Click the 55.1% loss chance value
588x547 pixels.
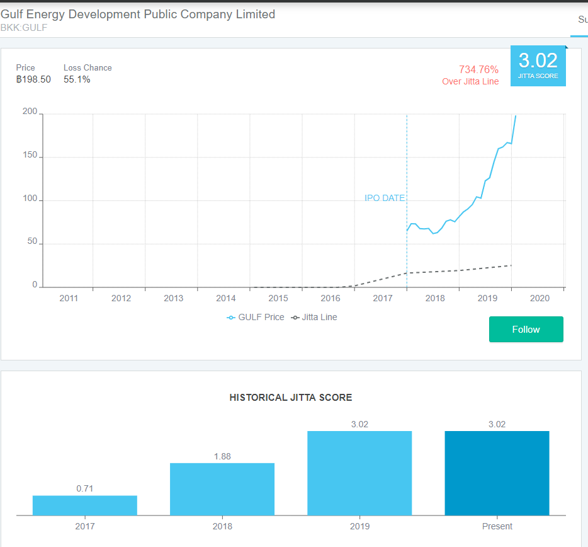[77, 79]
